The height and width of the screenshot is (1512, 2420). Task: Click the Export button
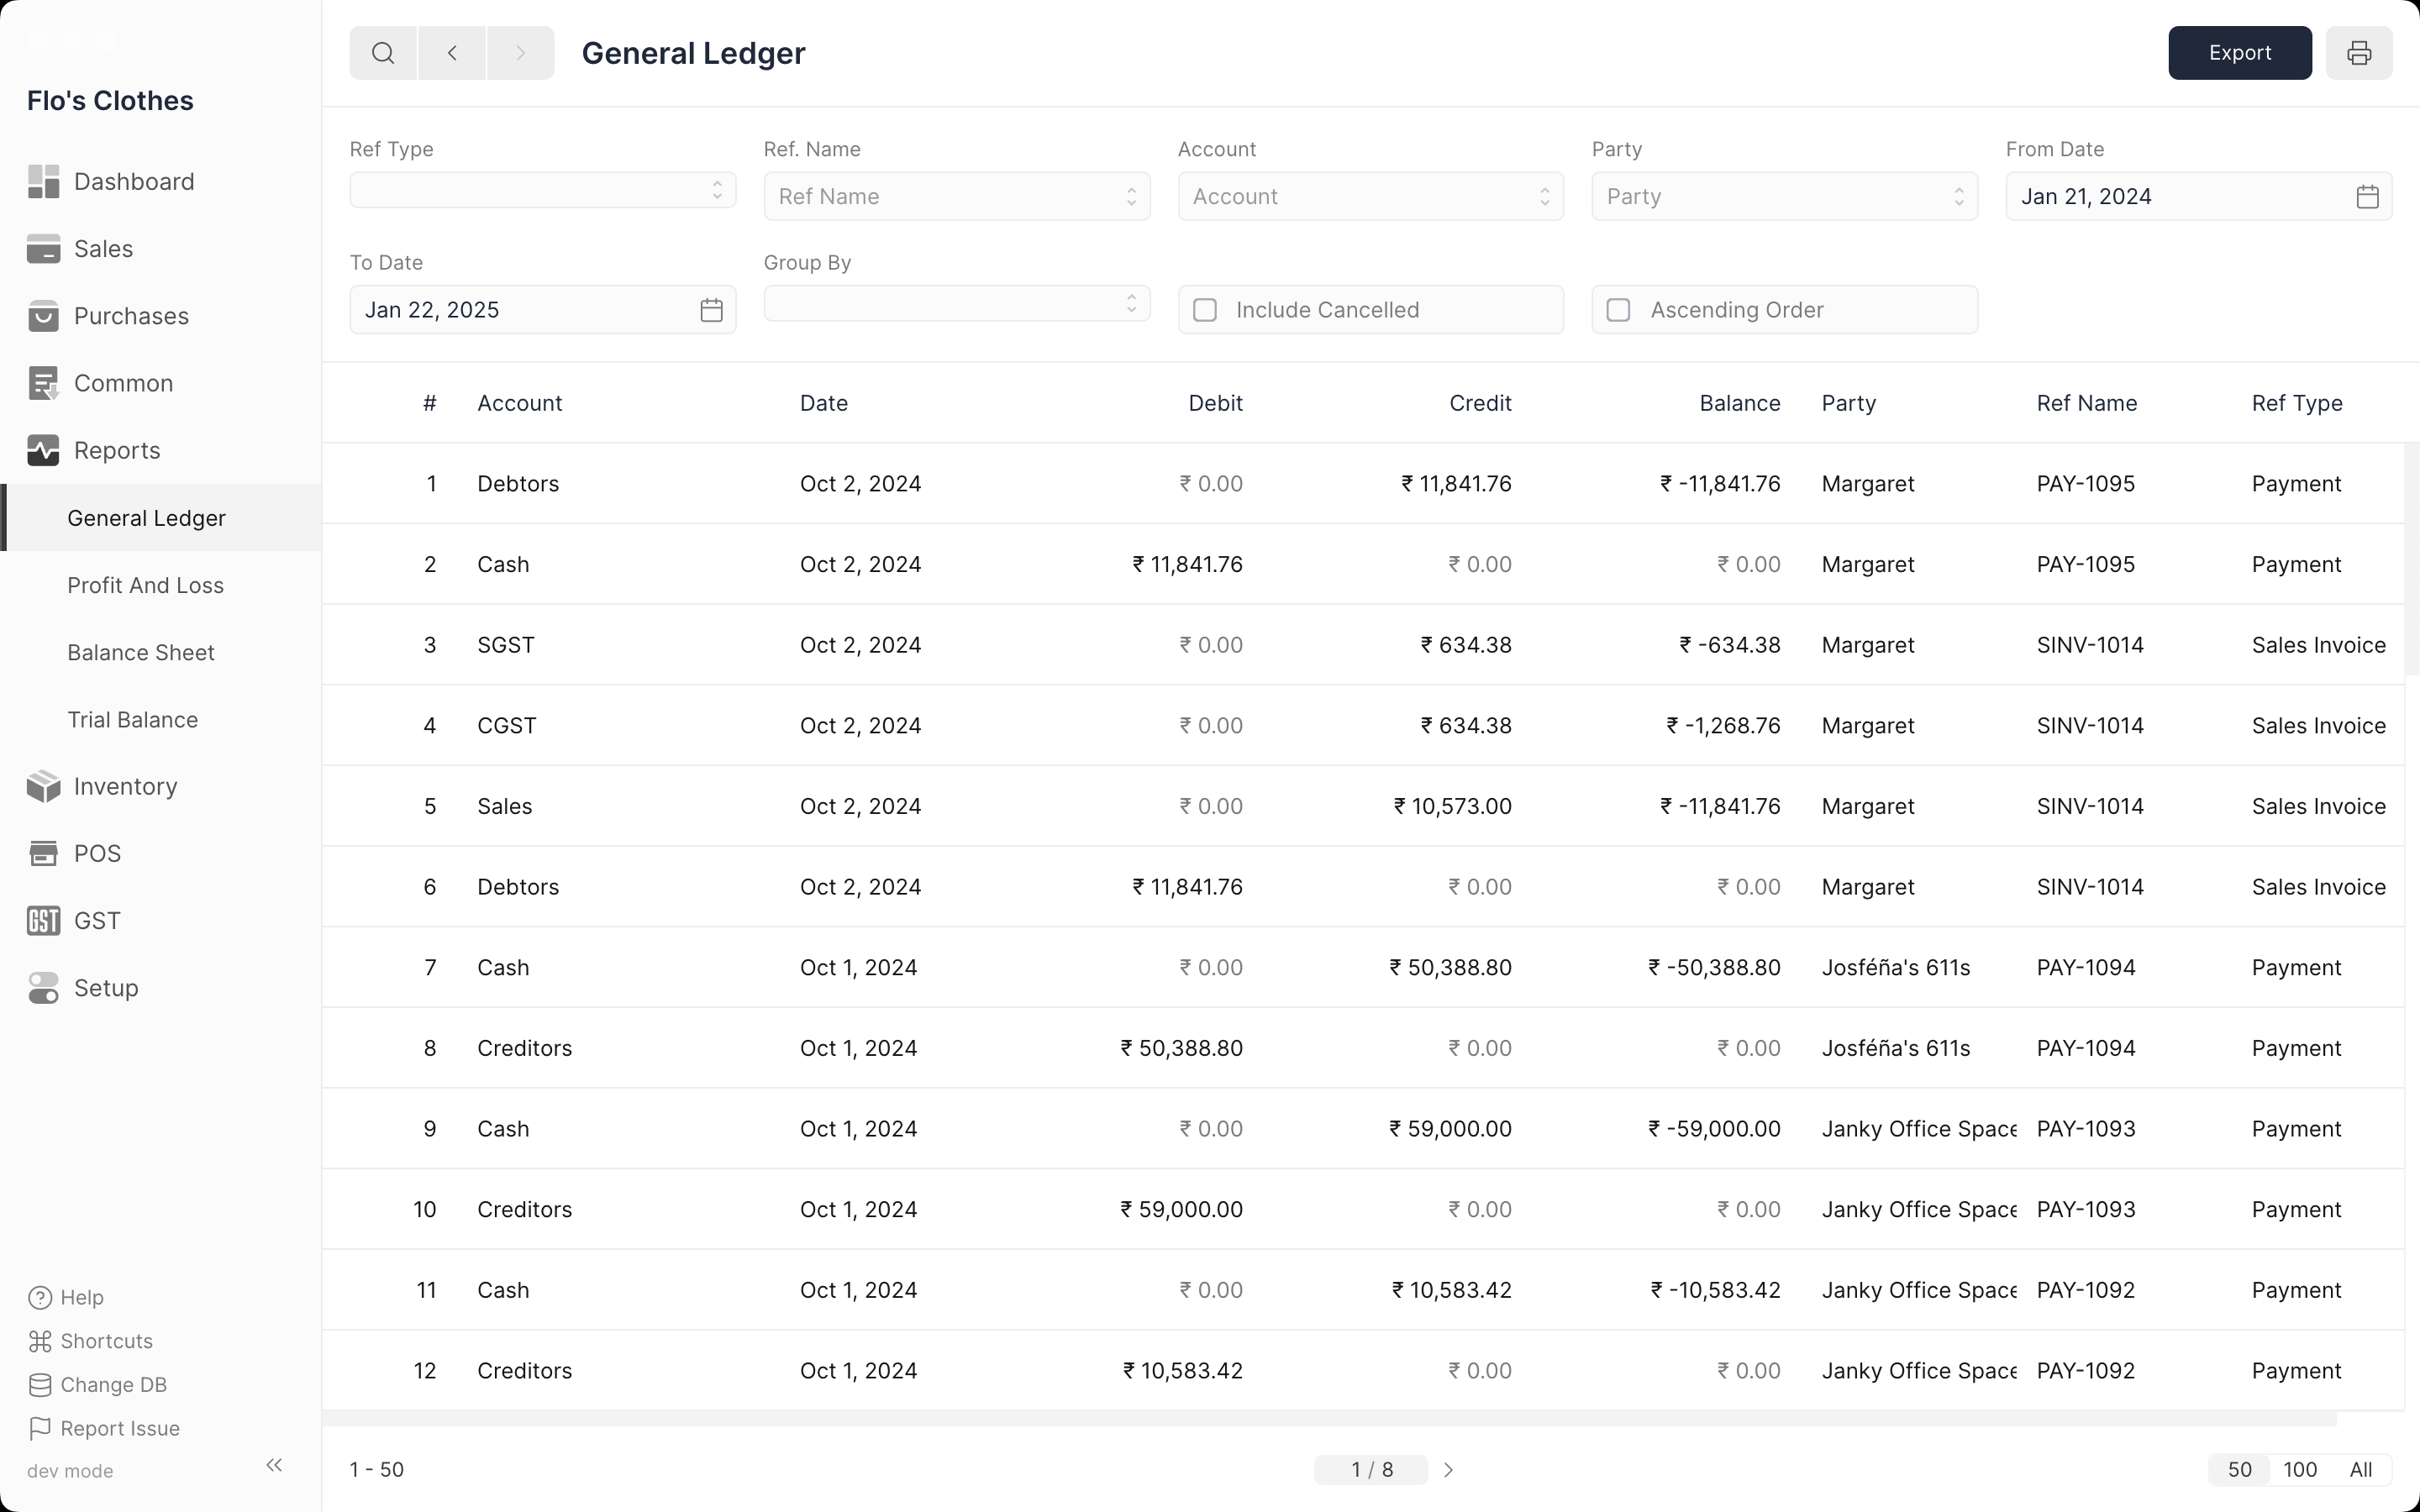[2239, 53]
